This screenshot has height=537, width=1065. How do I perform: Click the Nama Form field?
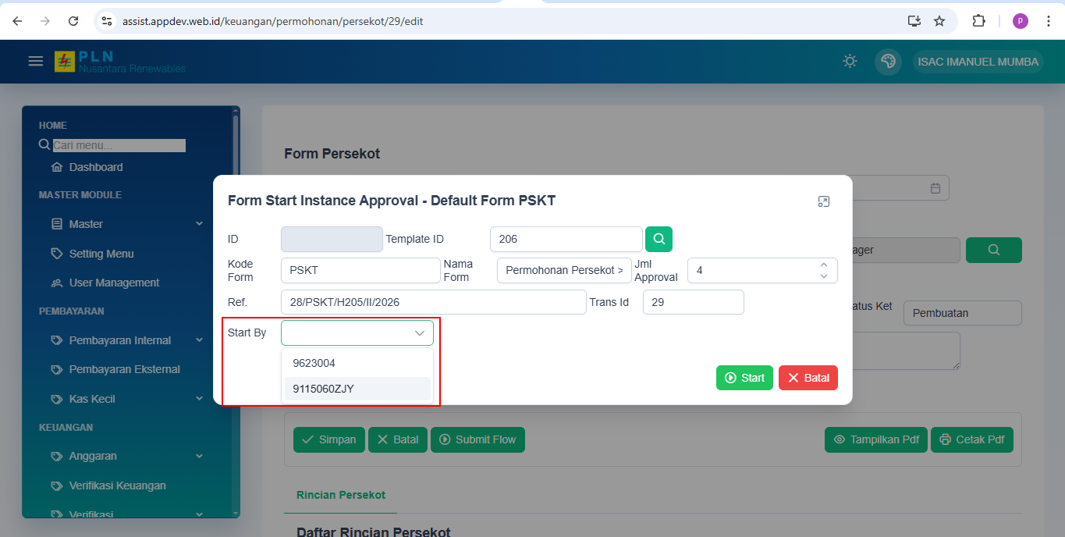click(x=564, y=270)
